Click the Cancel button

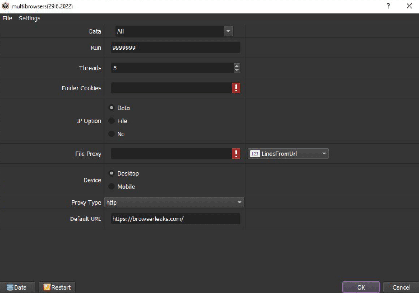(x=401, y=287)
